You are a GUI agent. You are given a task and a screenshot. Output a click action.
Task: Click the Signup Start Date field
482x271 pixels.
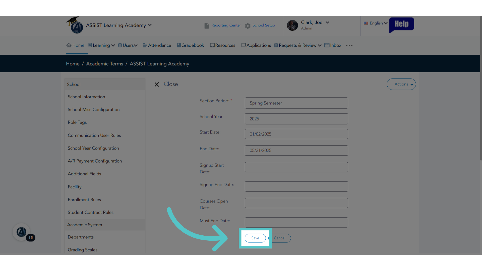(296, 167)
